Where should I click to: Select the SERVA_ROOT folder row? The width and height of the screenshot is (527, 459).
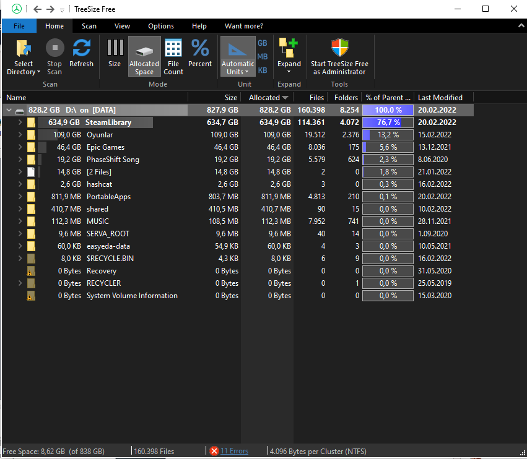(x=238, y=234)
